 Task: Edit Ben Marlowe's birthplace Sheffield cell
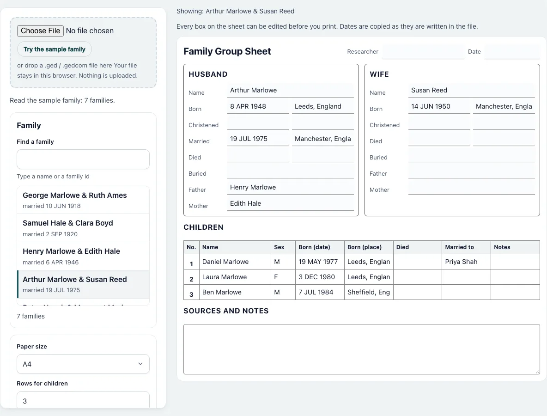[369, 292]
